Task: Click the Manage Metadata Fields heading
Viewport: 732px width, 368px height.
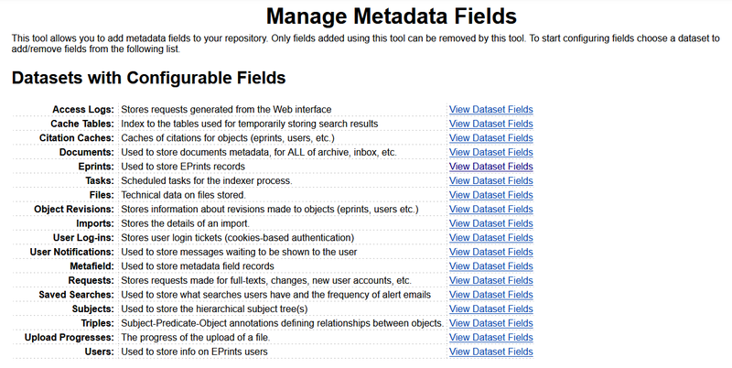Action: tap(392, 16)
